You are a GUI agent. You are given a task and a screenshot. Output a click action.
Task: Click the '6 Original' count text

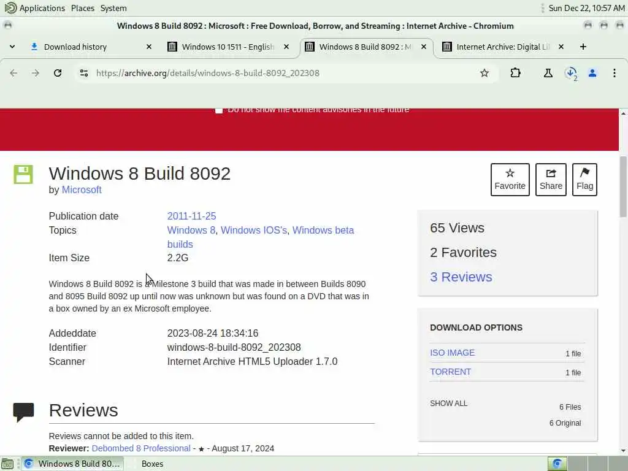(x=565, y=423)
